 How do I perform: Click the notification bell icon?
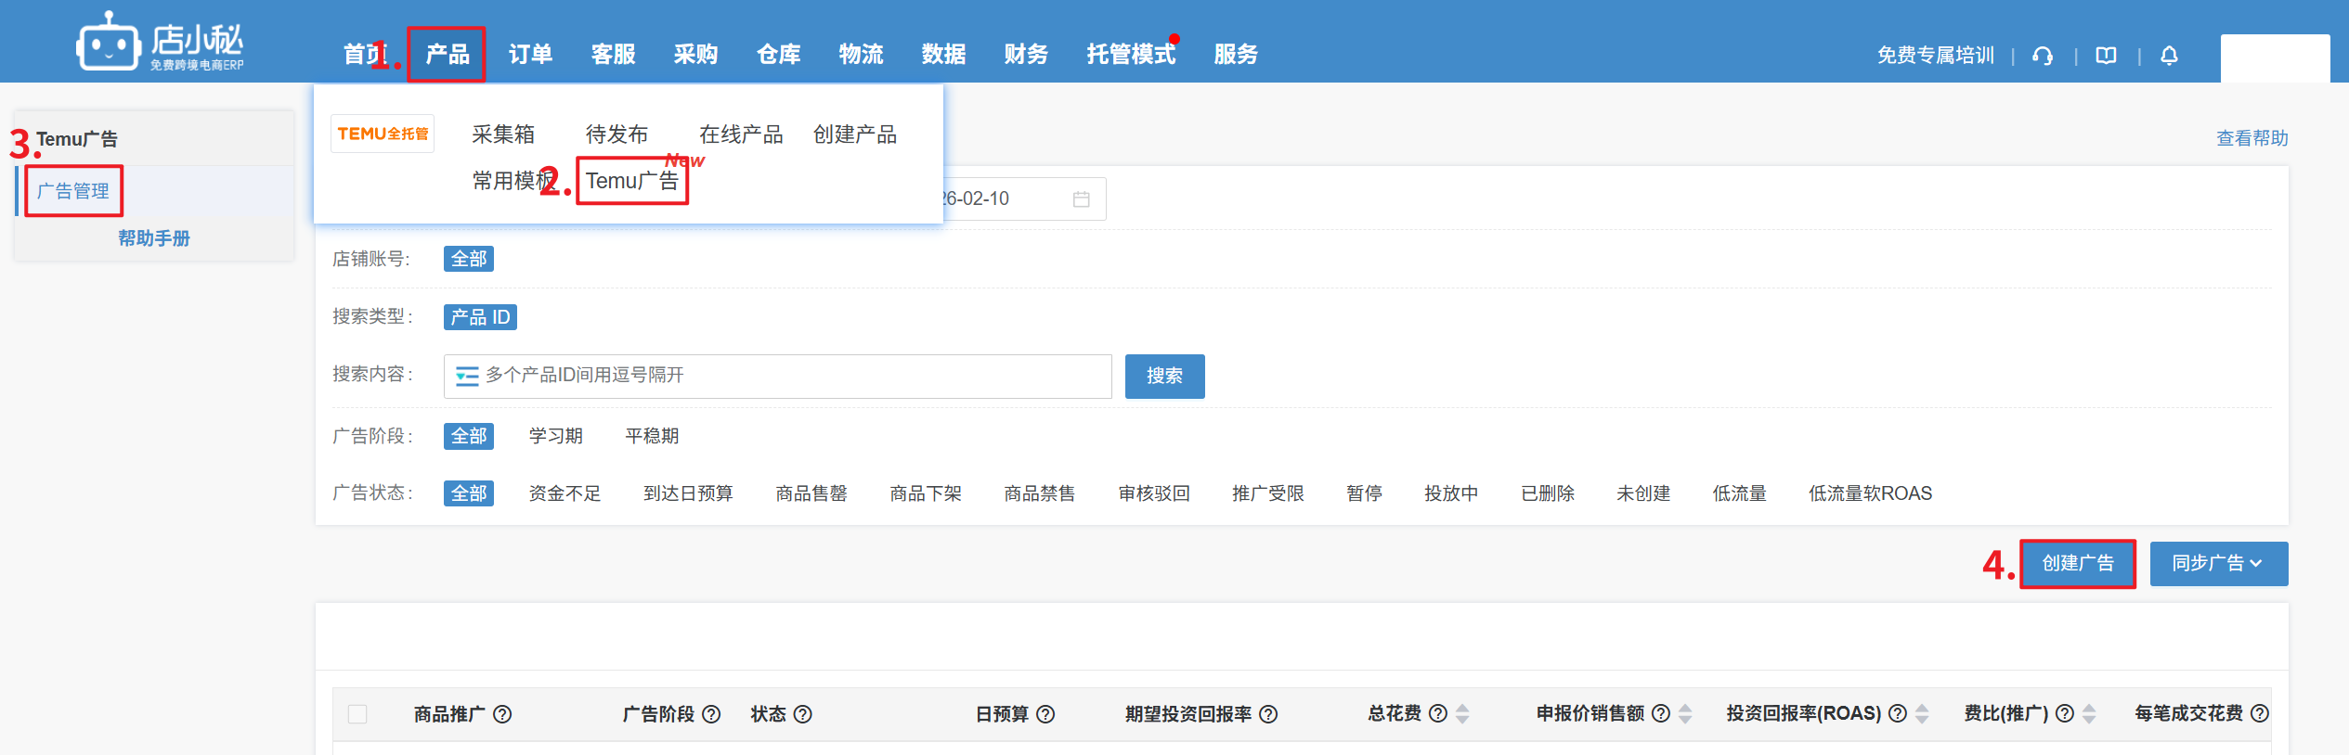pyautogui.click(x=2169, y=56)
